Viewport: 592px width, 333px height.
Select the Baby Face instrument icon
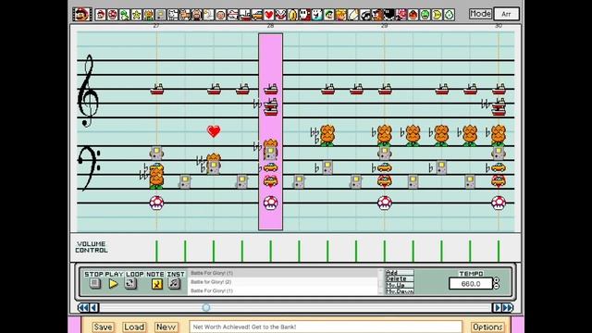(x=221, y=15)
